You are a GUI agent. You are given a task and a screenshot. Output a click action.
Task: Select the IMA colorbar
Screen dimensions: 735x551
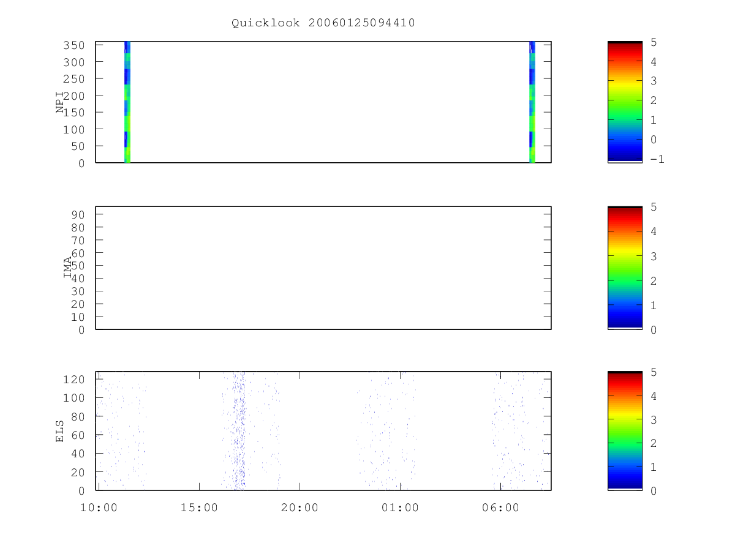pyautogui.click(x=625, y=268)
